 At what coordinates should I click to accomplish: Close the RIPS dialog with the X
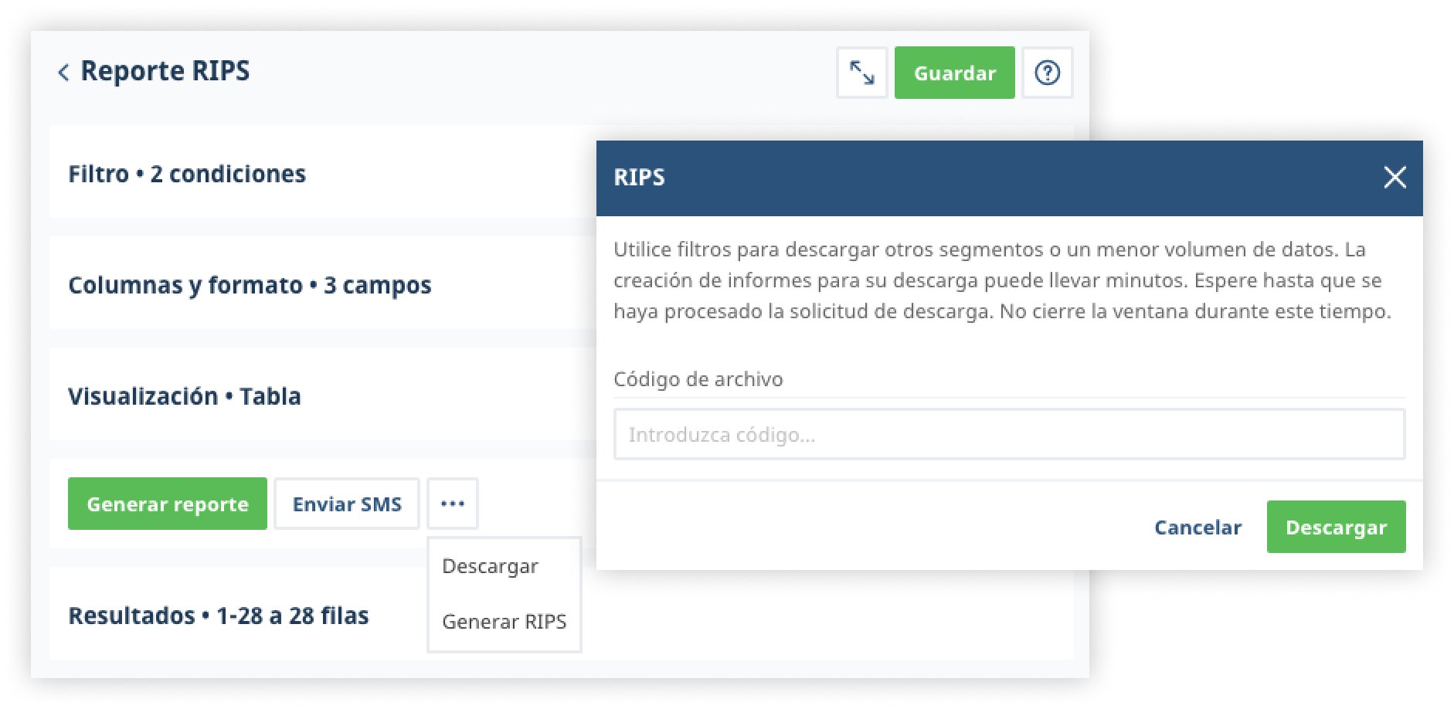(1395, 177)
